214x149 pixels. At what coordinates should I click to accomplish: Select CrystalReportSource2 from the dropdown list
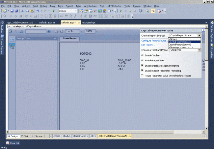click(x=180, y=45)
